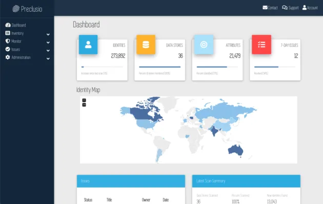Click the Data Stores card progress bar
The width and height of the screenshot is (323, 204).
159,67
